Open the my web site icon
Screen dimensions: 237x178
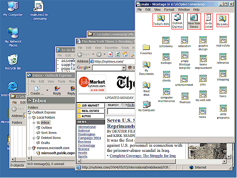click(203, 96)
